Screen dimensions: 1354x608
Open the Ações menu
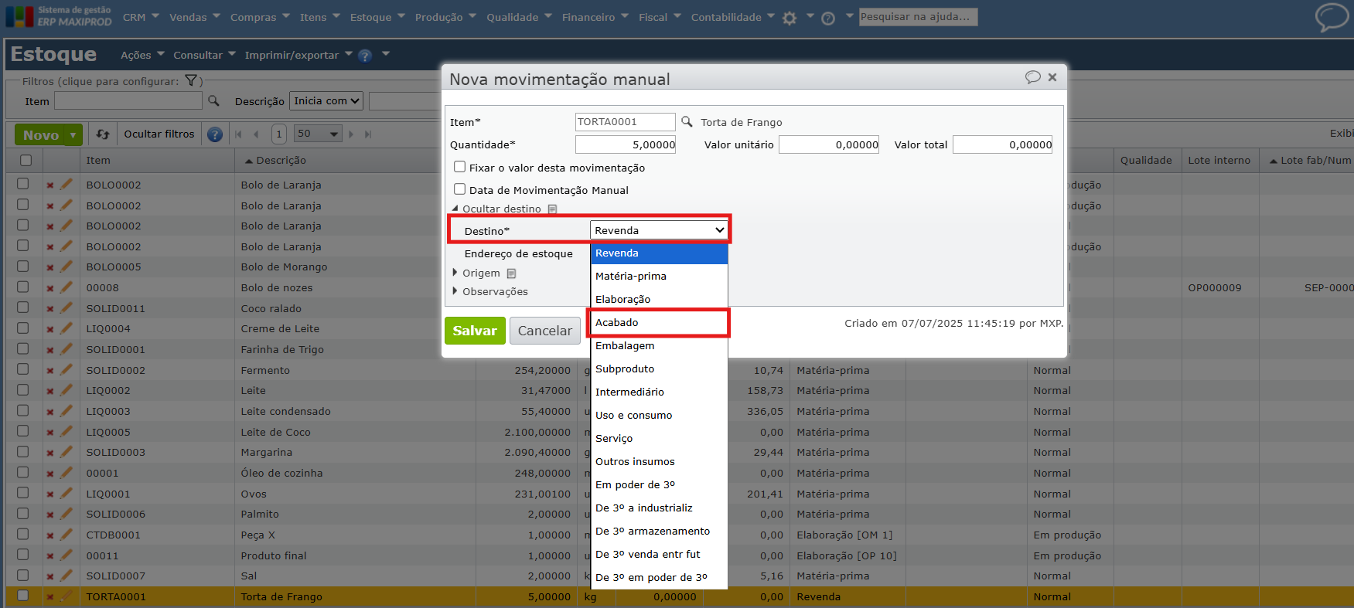coord(143,55)
